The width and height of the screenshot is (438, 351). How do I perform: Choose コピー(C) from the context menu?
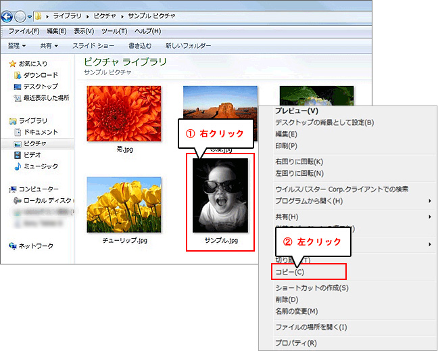tap(290, 272)
